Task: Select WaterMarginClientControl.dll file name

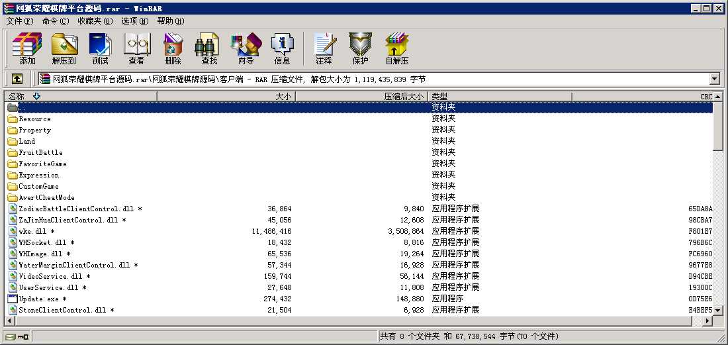Action: (x=79, y=265)
